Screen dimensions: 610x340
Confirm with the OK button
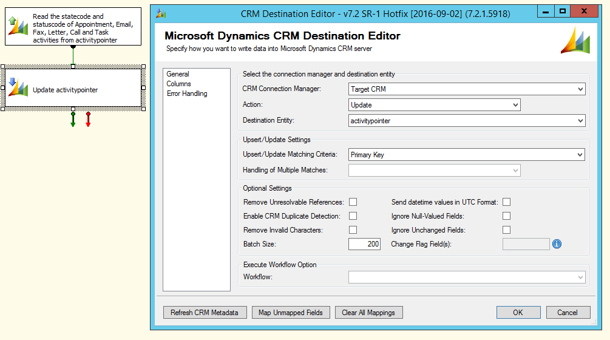click(x=518, y=313)
